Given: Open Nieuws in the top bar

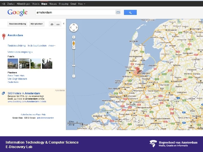Looking at the screenshot, I should click(x=53, y=4).
